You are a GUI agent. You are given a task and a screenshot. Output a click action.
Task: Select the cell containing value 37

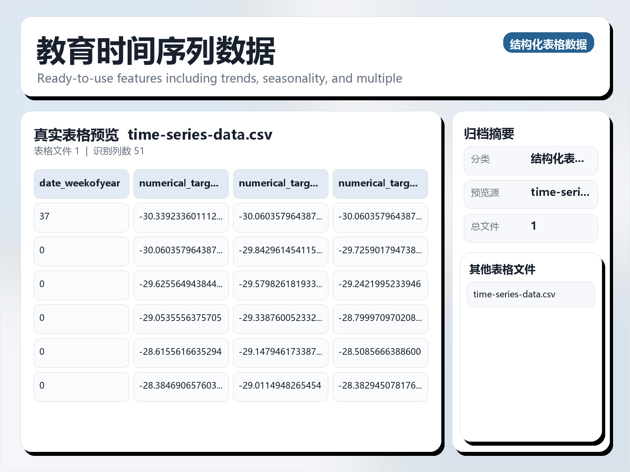tap(81, 218)
